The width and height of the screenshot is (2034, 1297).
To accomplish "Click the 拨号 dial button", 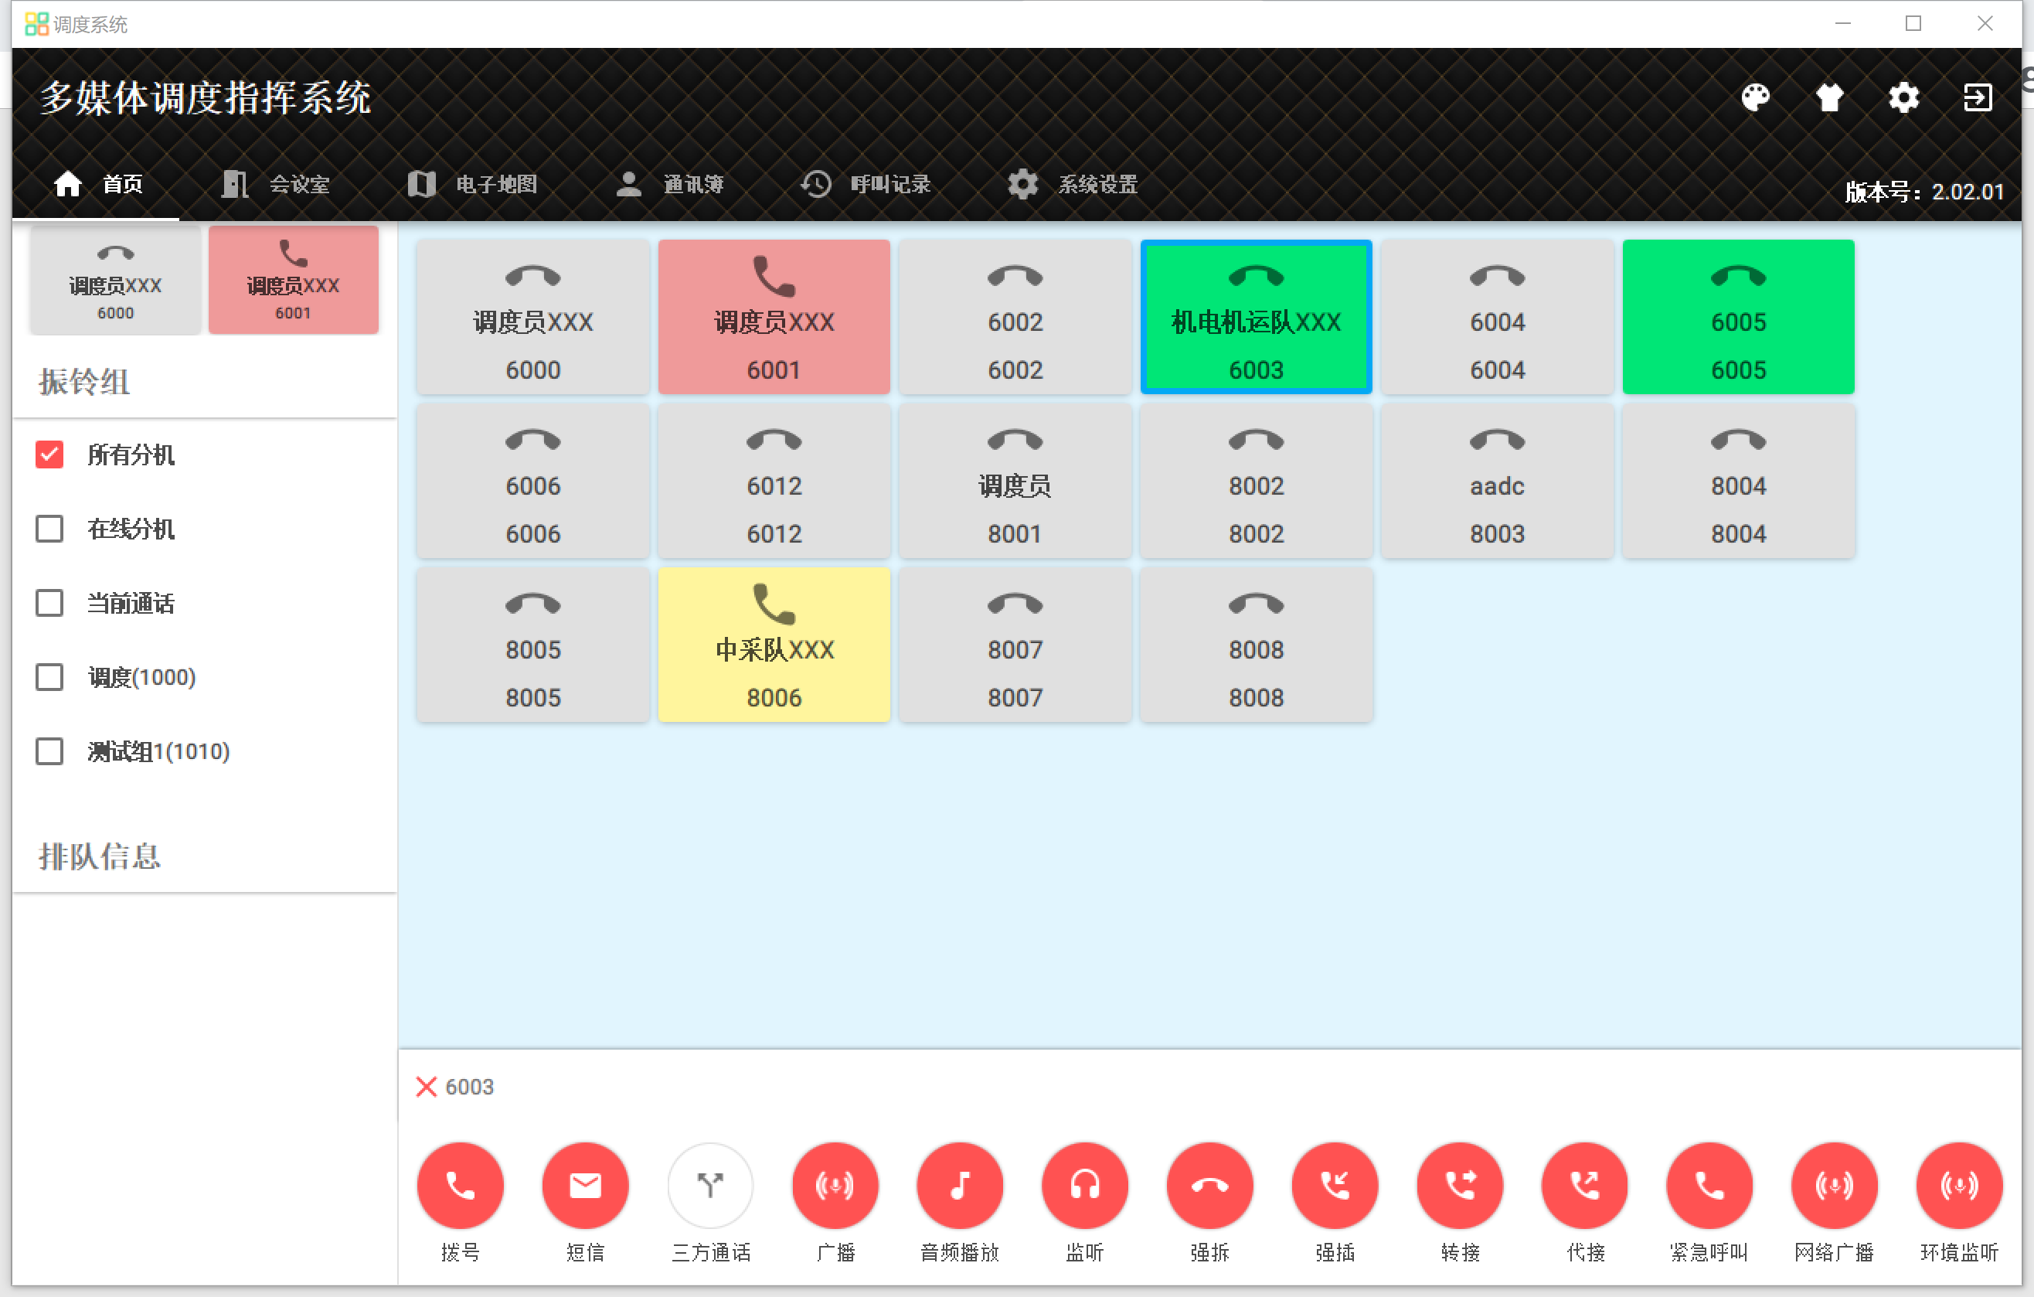I will (460, 1185).
